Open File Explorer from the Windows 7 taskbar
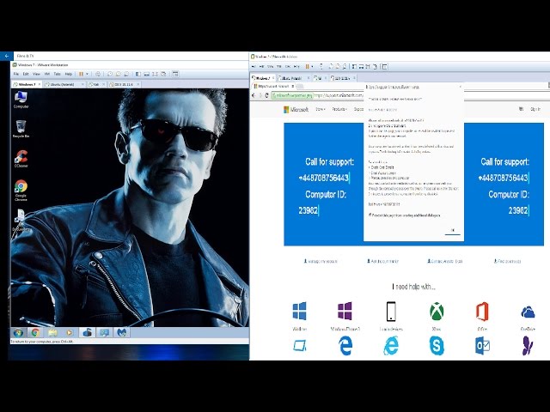This screenshot has height=412, width=550. 52,332
